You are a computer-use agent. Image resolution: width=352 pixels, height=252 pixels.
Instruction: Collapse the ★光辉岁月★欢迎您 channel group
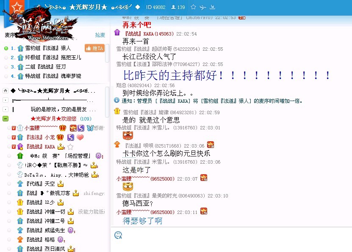pos(6,119)
